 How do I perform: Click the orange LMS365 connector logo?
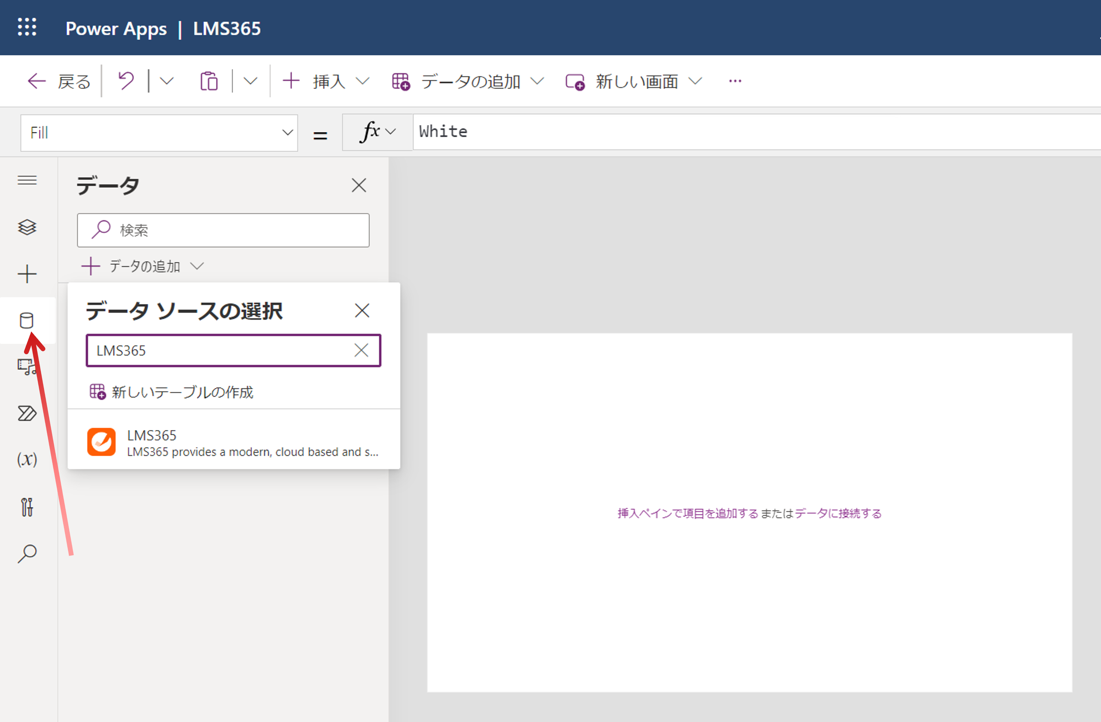tap(101, 442)
